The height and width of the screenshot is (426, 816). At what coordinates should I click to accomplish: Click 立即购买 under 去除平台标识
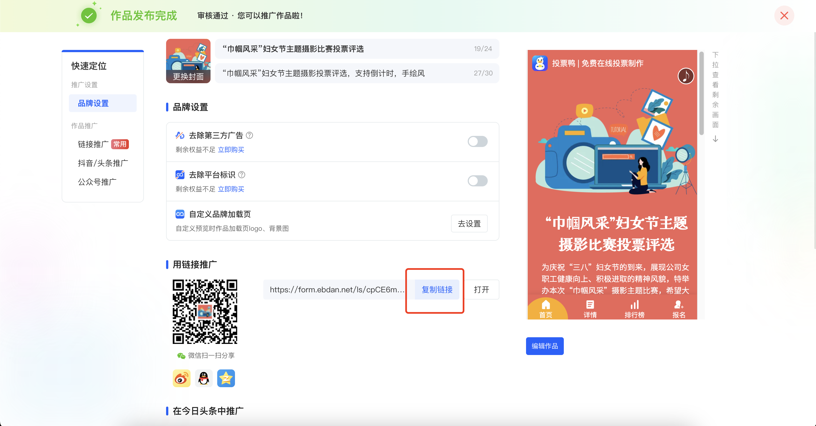coord(231,189)
